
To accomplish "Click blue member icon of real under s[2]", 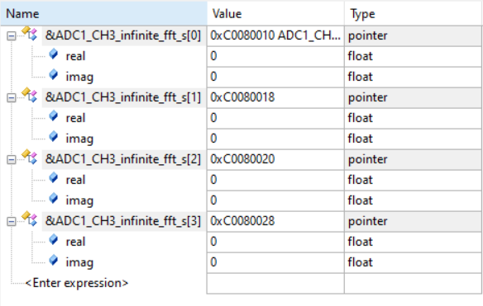I will 53,178.
